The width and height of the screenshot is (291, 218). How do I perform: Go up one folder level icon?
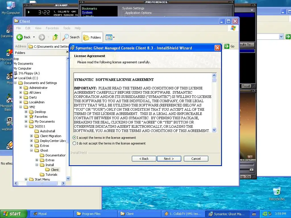(55, 37)
